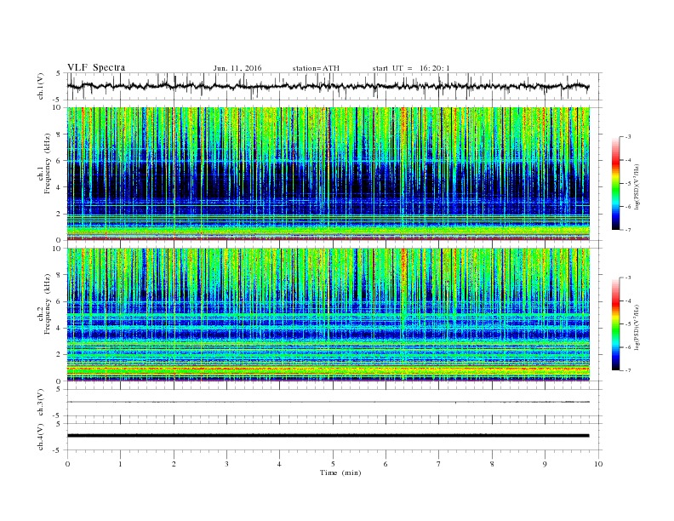Click the ch.2 frequency axis "4" tick label
Screen dimensions: 674x521
point(59,329)
